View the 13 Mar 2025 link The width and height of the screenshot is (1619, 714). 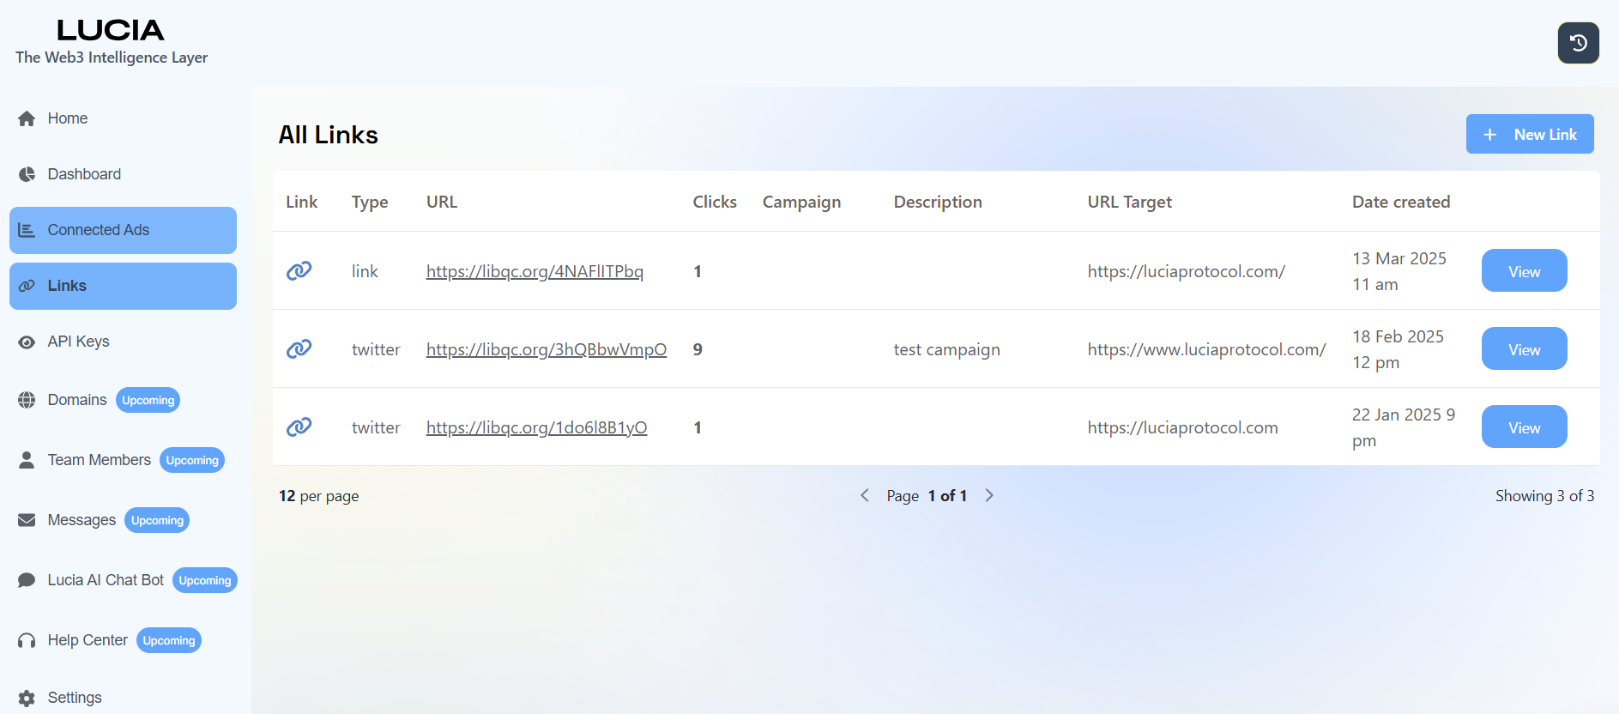[1524, 271]
